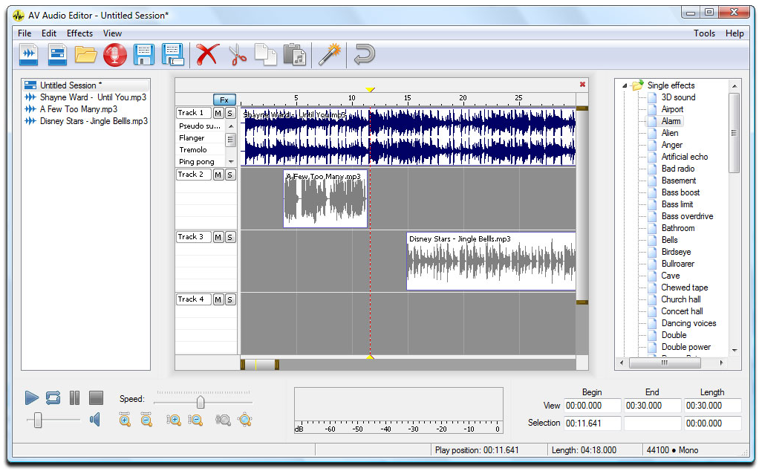This screenshot has height=471, width=759.
Task: Click the Save As floppy icon
Action: 173,54
